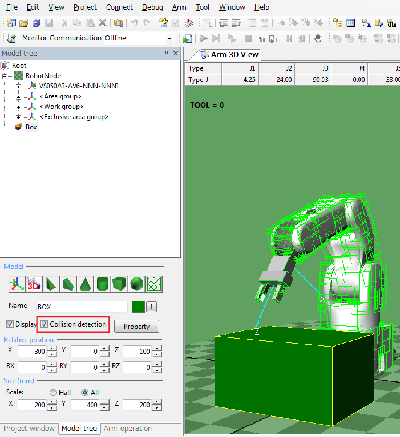
Task: Open the Debug menu
Action: [x=152, y=7]
